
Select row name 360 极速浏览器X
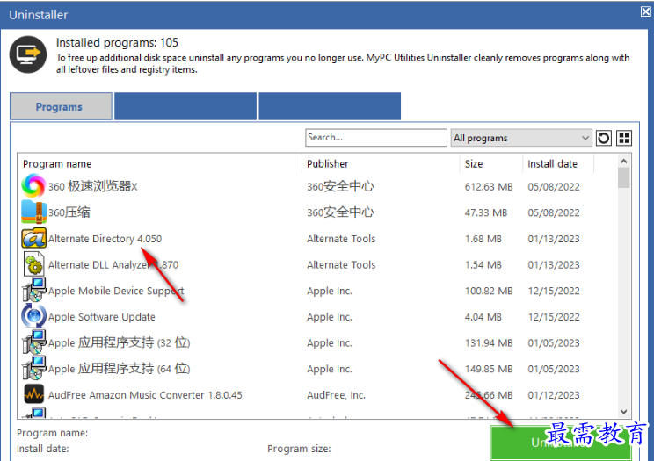point(92,186)
